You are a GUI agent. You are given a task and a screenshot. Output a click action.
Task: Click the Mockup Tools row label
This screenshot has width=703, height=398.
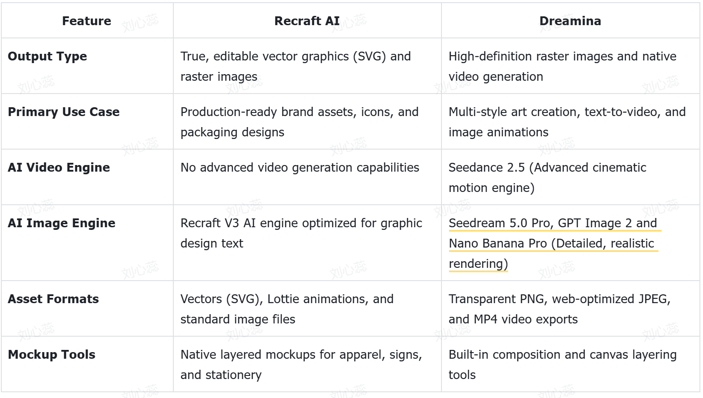52,355
